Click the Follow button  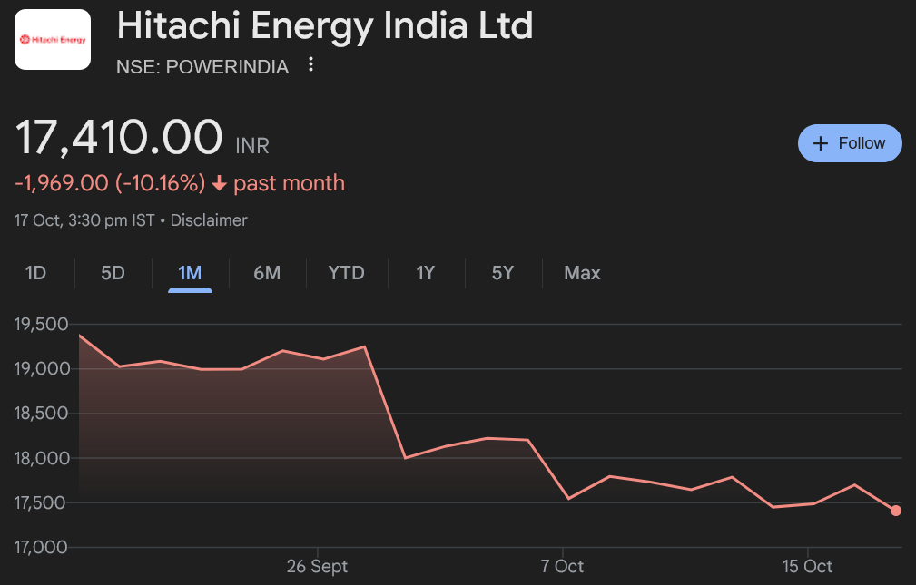850,143
